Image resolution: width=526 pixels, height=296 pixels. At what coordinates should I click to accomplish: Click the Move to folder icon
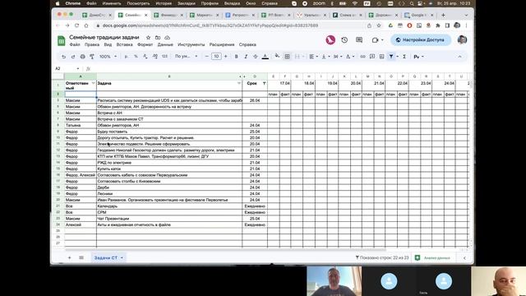pyautogui.click(x=158, y=38)
